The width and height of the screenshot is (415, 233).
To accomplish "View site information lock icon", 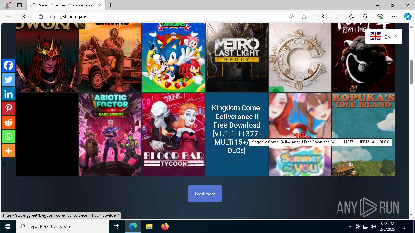I will (41, 17).
